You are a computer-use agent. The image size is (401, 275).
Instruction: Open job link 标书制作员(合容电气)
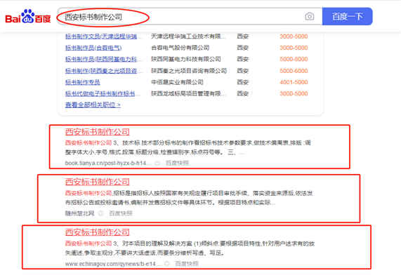click(x=93, y=48)
